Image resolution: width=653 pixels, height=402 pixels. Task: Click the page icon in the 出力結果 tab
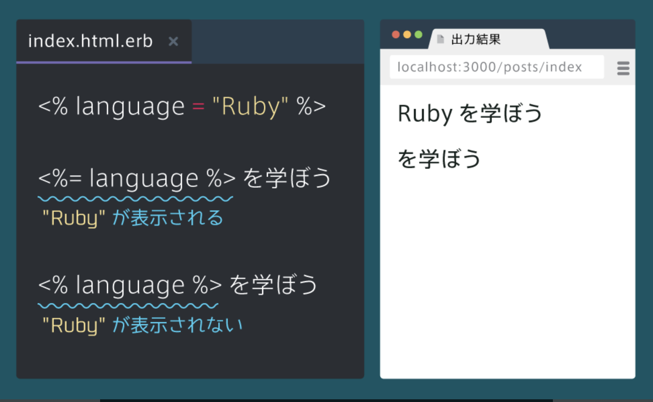(440, 39)
